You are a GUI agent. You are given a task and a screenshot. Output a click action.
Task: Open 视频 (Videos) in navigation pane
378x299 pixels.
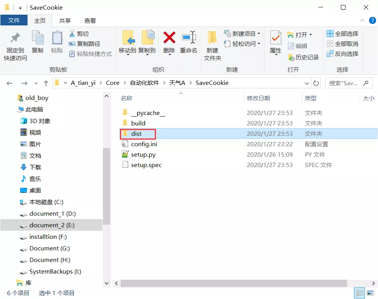31,132
